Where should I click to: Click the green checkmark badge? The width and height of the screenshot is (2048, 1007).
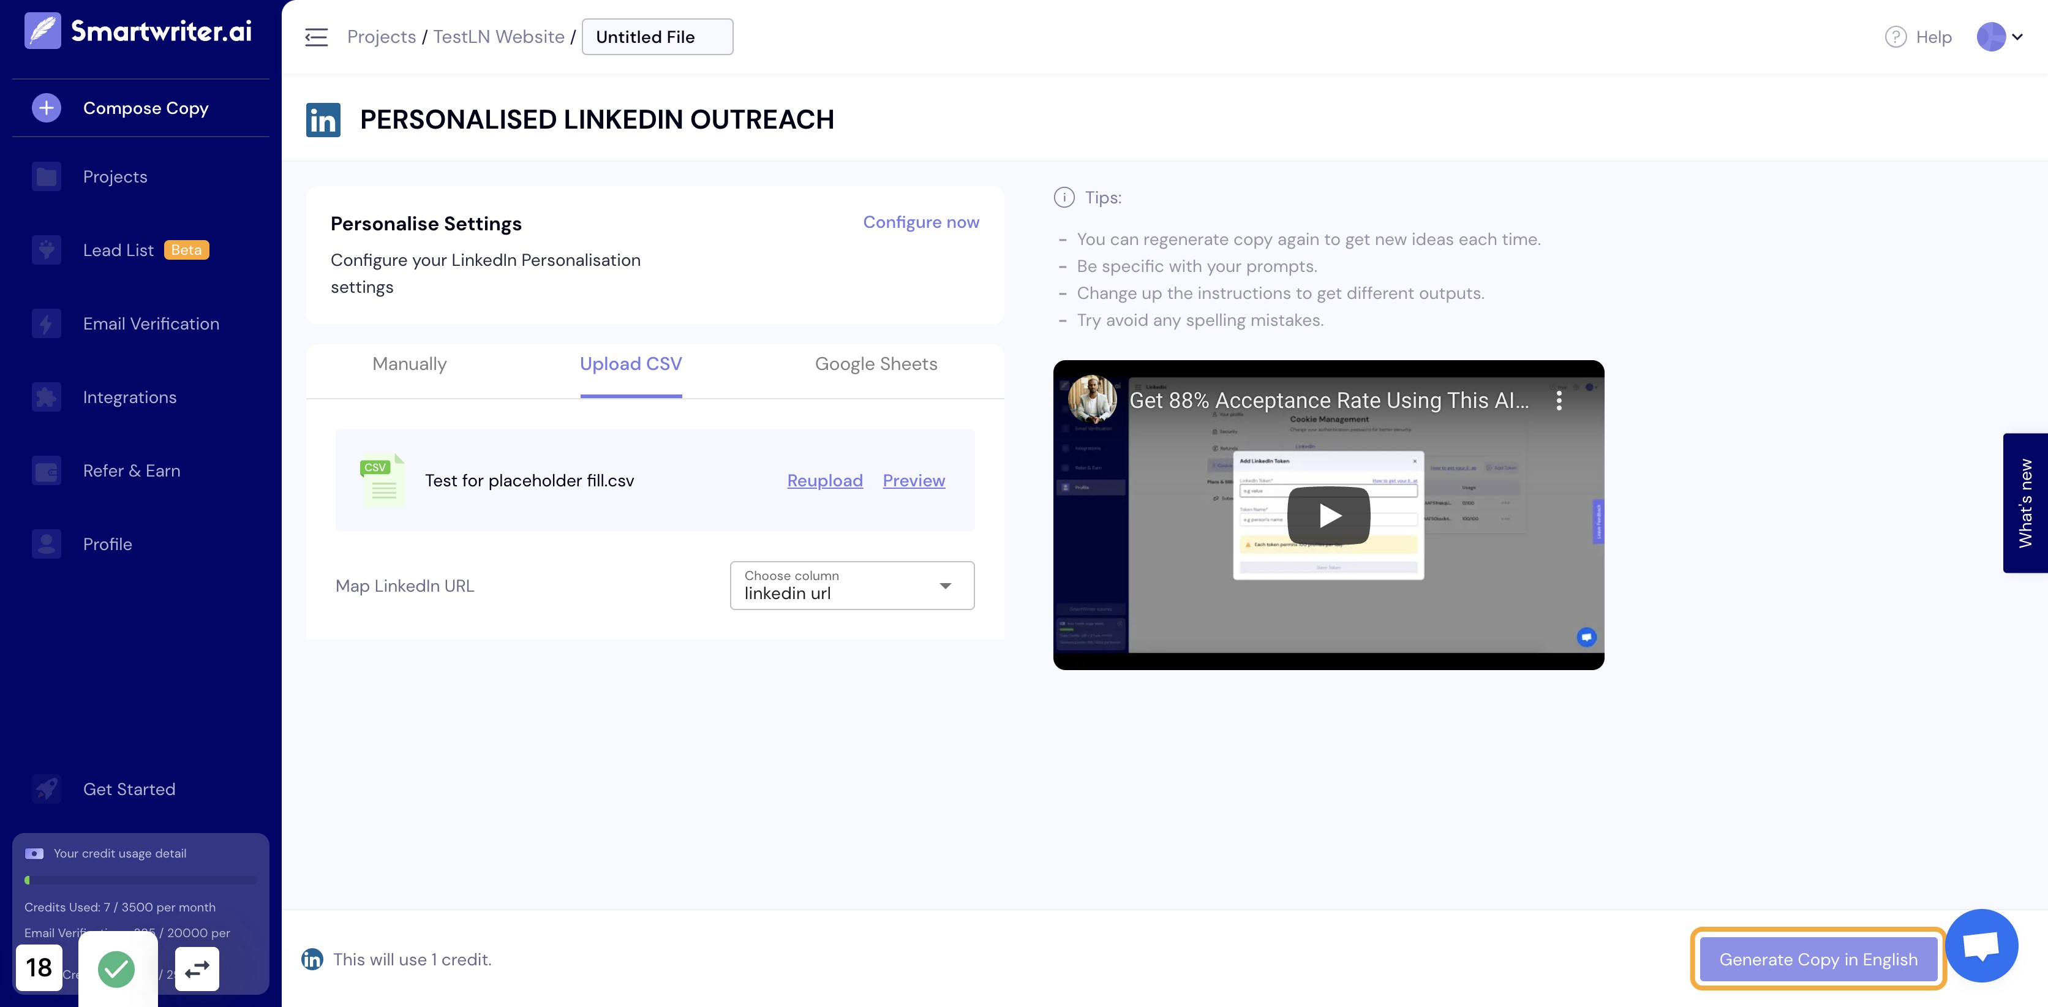pos(116,969)
